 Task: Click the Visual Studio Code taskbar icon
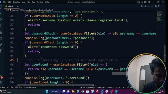[x=102, y=91]
